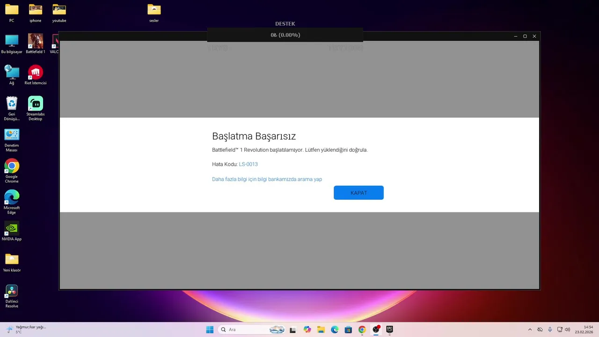Click the DESTEK 0₺ progress bar overlay
Screen dimensions: 599x337
pos(285,35)
